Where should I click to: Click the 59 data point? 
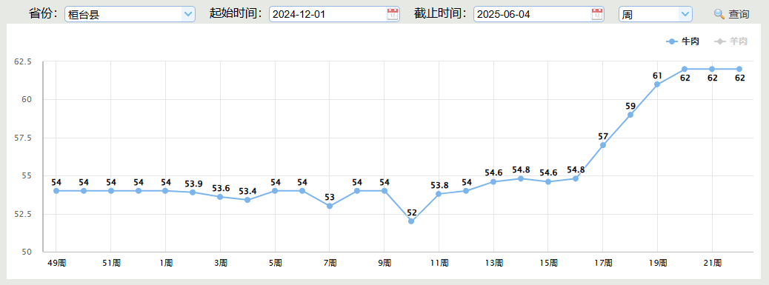pos(630,115)
